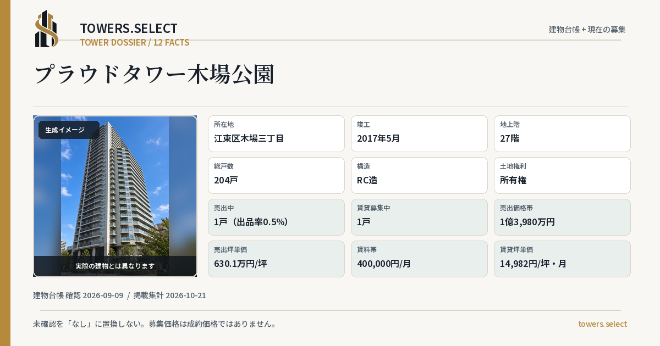Viewport: 660px width, 346px height.
Task: Select the 所在地 江東区木場三丁目 card
Action: pos(276,133)
